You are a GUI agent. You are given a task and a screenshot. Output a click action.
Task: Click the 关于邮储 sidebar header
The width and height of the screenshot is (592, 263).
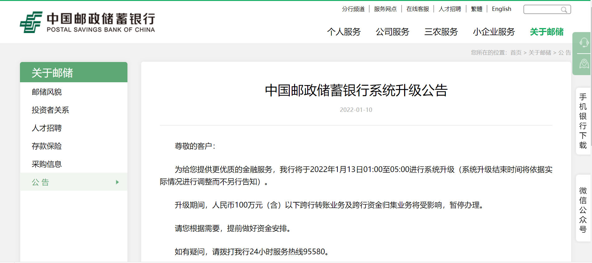tap(74, 72)
